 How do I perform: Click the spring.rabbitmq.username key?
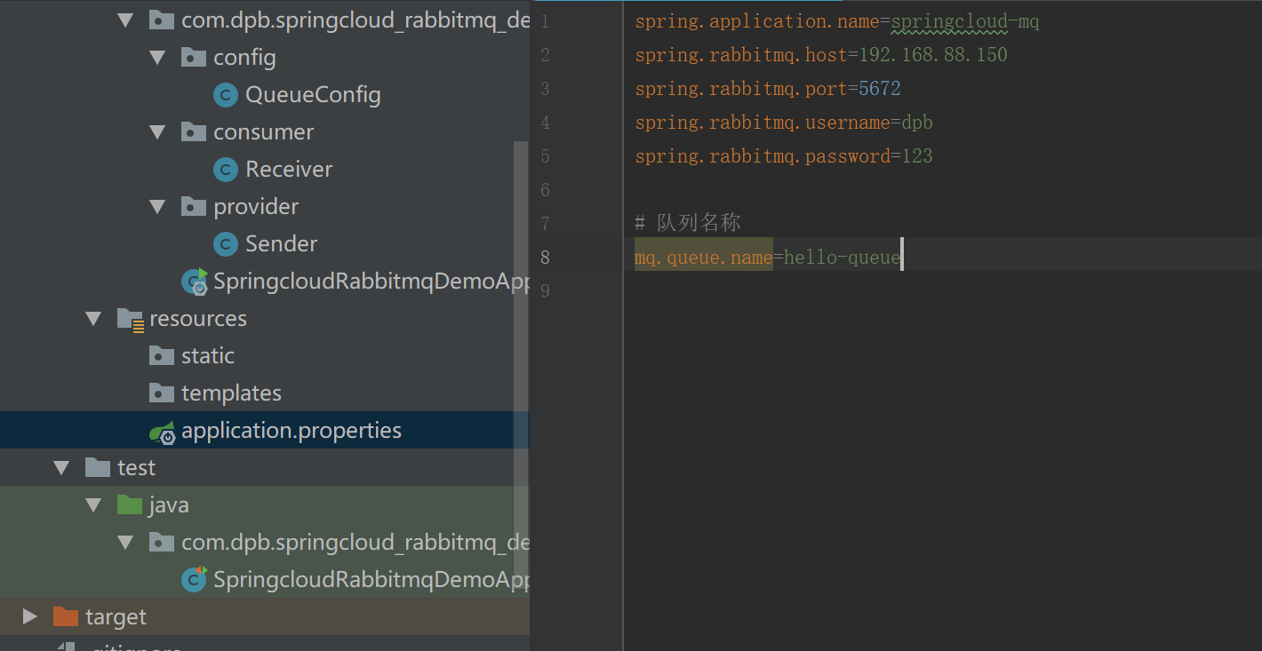(763, 123)
